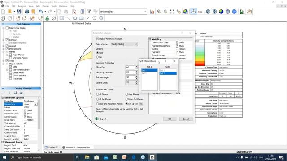Screen dimensions: 287x161
Task: Save the project with the floppy disk icon
Action: point(19,12)
